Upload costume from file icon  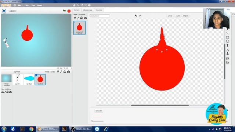[82, 18]
